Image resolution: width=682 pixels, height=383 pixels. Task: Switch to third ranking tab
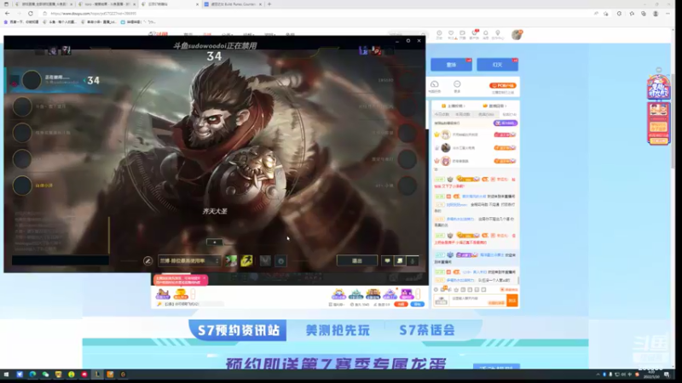pos(486,114)
